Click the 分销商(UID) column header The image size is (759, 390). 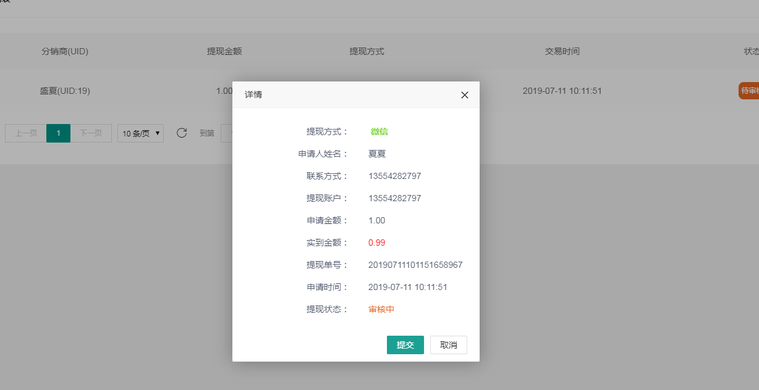[65, 51]
